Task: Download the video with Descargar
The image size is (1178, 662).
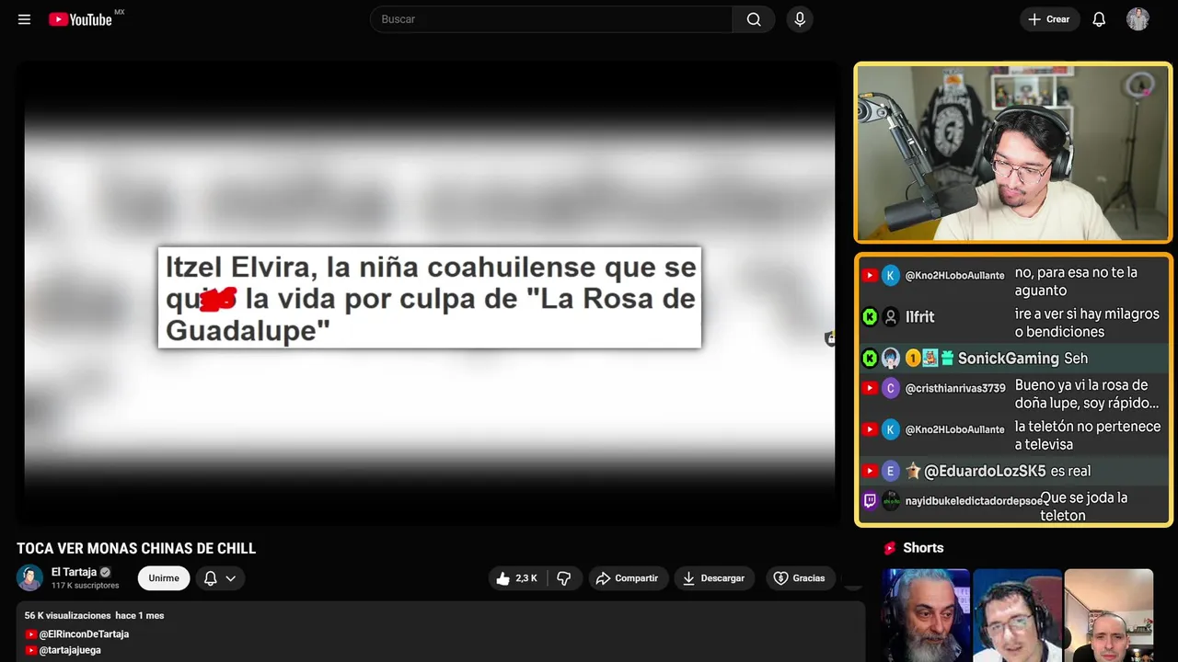Action: click(714, 578)
